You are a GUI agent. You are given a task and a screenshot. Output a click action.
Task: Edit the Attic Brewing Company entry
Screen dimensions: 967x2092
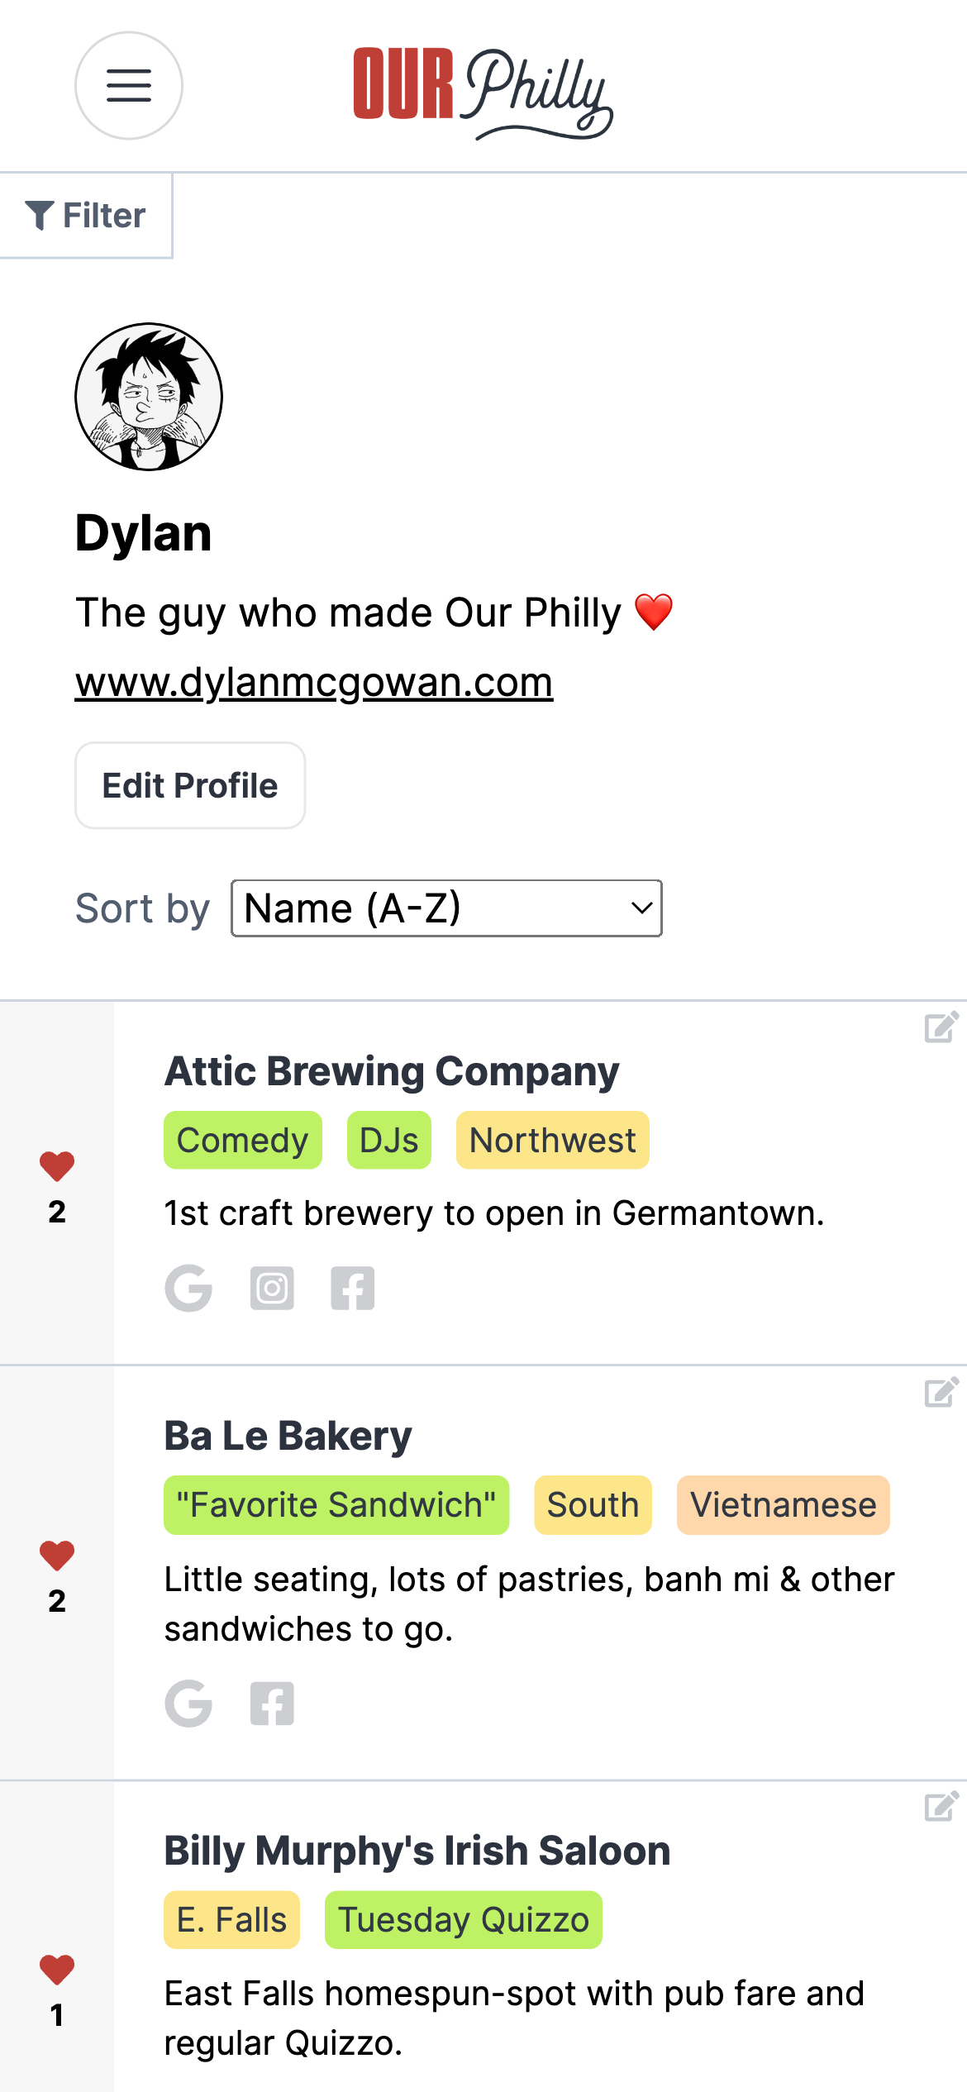click(941, 1027)
